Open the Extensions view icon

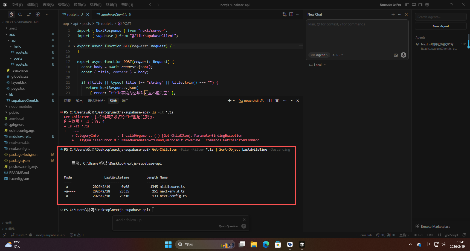(38, 14)
